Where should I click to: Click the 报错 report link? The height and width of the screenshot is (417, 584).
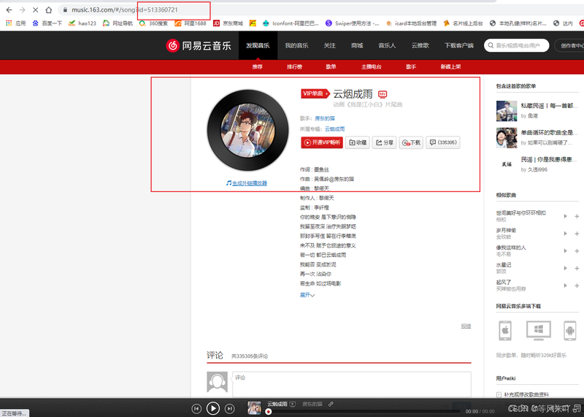466,326
